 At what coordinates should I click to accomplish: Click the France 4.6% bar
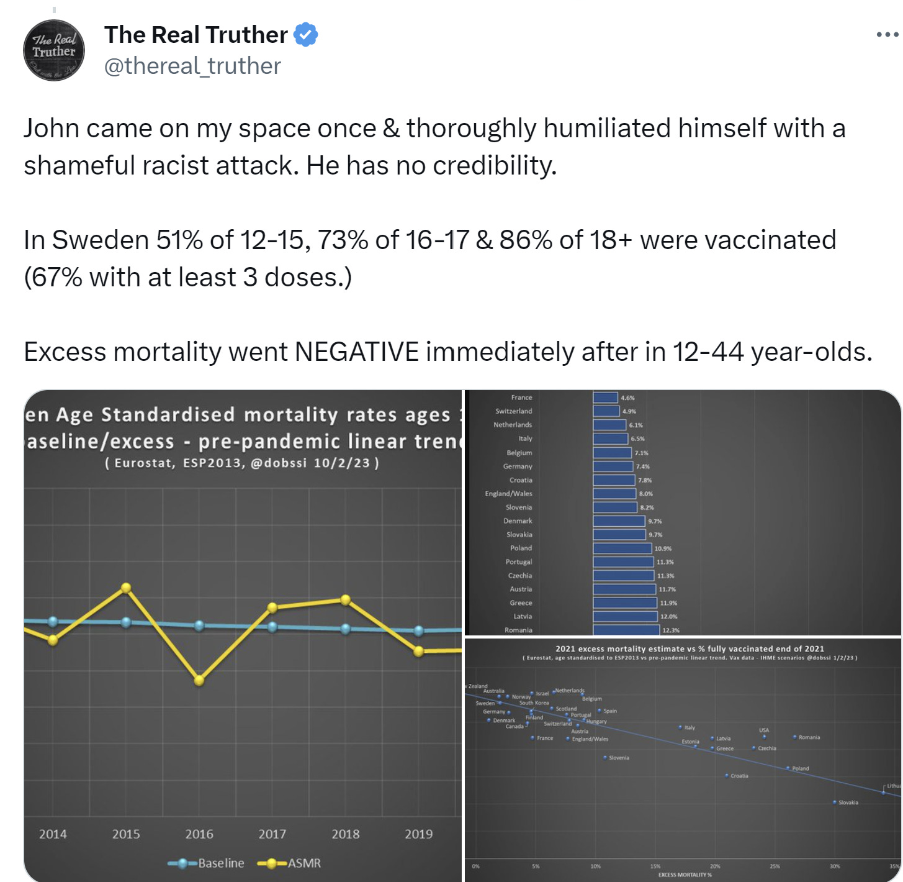click(x=606, y=398)
